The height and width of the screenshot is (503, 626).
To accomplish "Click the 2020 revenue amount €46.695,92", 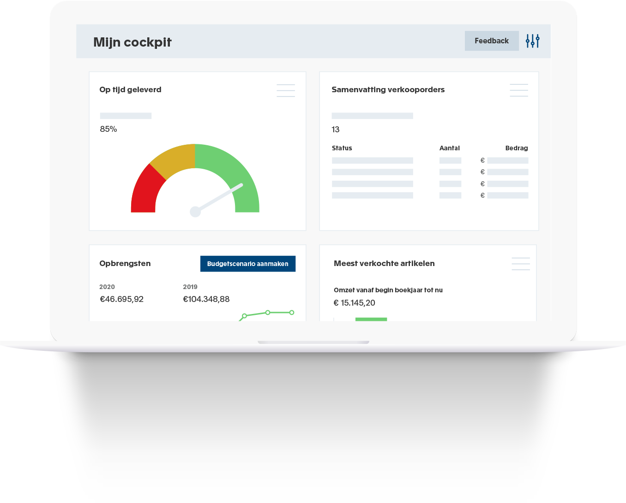I will point(122,299).
